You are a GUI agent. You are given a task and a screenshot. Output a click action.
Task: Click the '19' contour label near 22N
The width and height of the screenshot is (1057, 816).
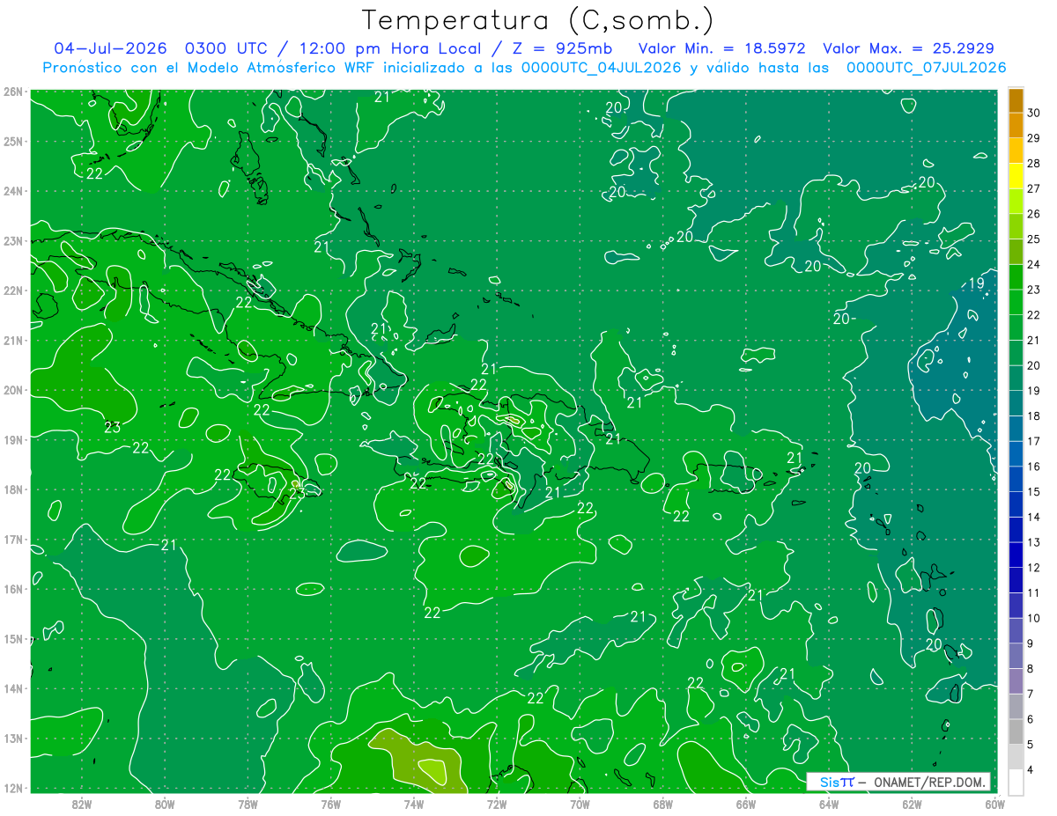click(x=976, y=283)
